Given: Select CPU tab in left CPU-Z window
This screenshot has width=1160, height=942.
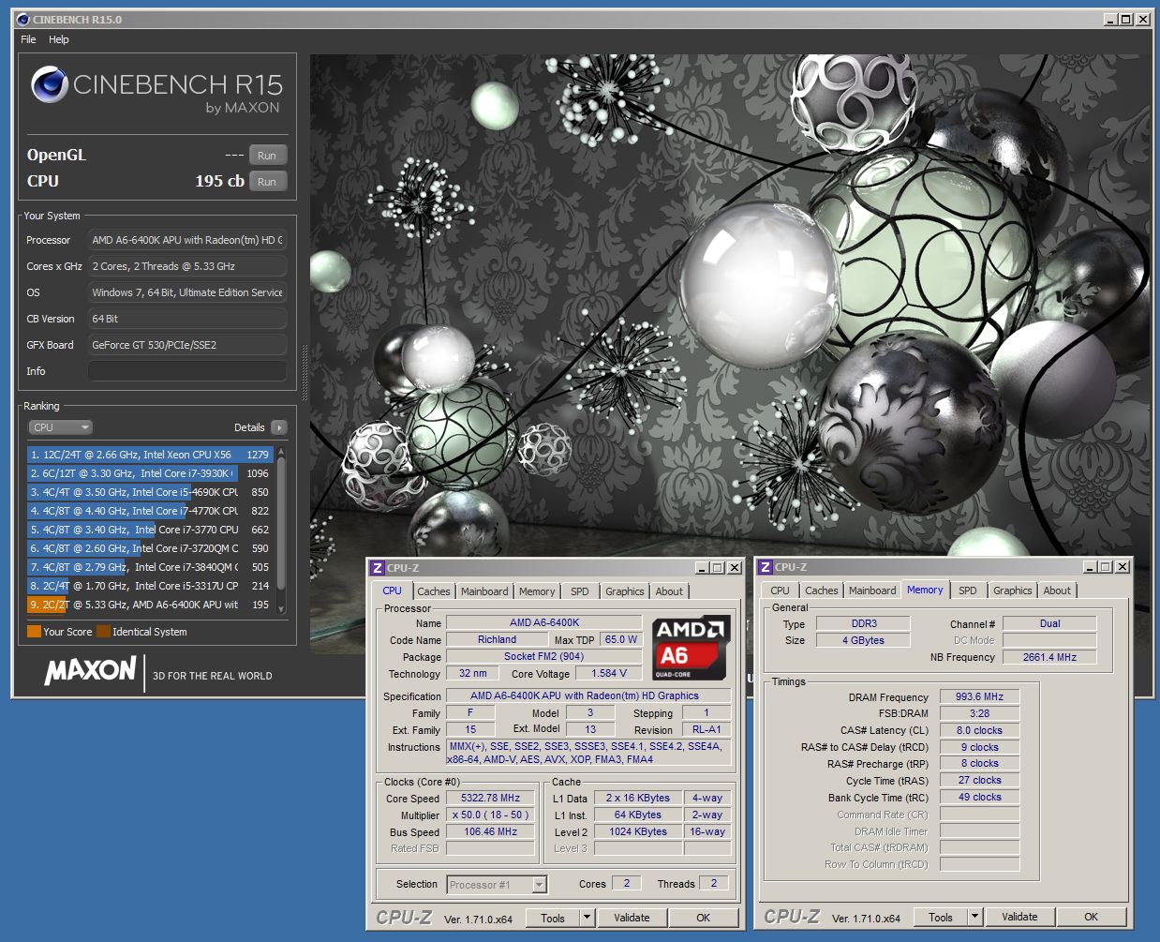Looking at the screenshot, I should [x=392, y=591].
